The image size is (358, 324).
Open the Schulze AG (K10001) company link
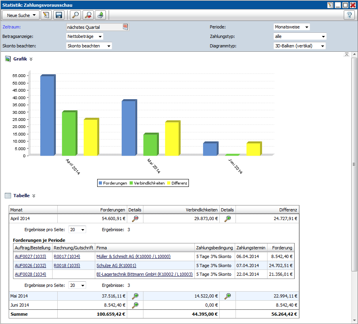pos(116,266)
